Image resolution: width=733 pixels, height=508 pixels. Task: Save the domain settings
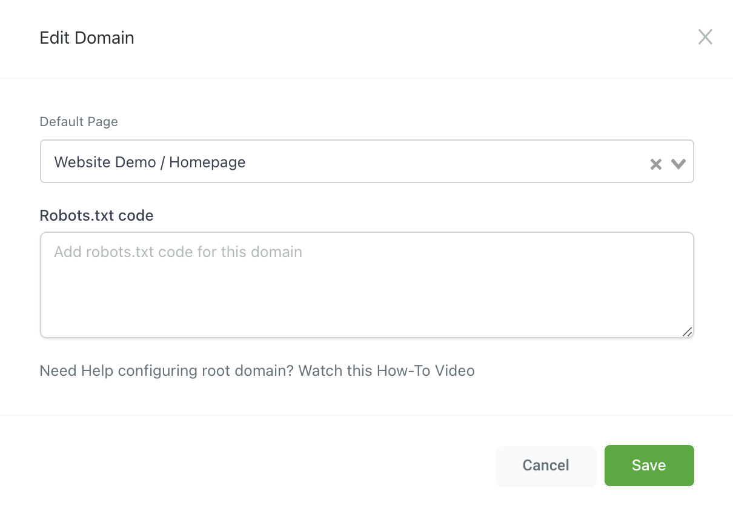(x=649, y=465)
